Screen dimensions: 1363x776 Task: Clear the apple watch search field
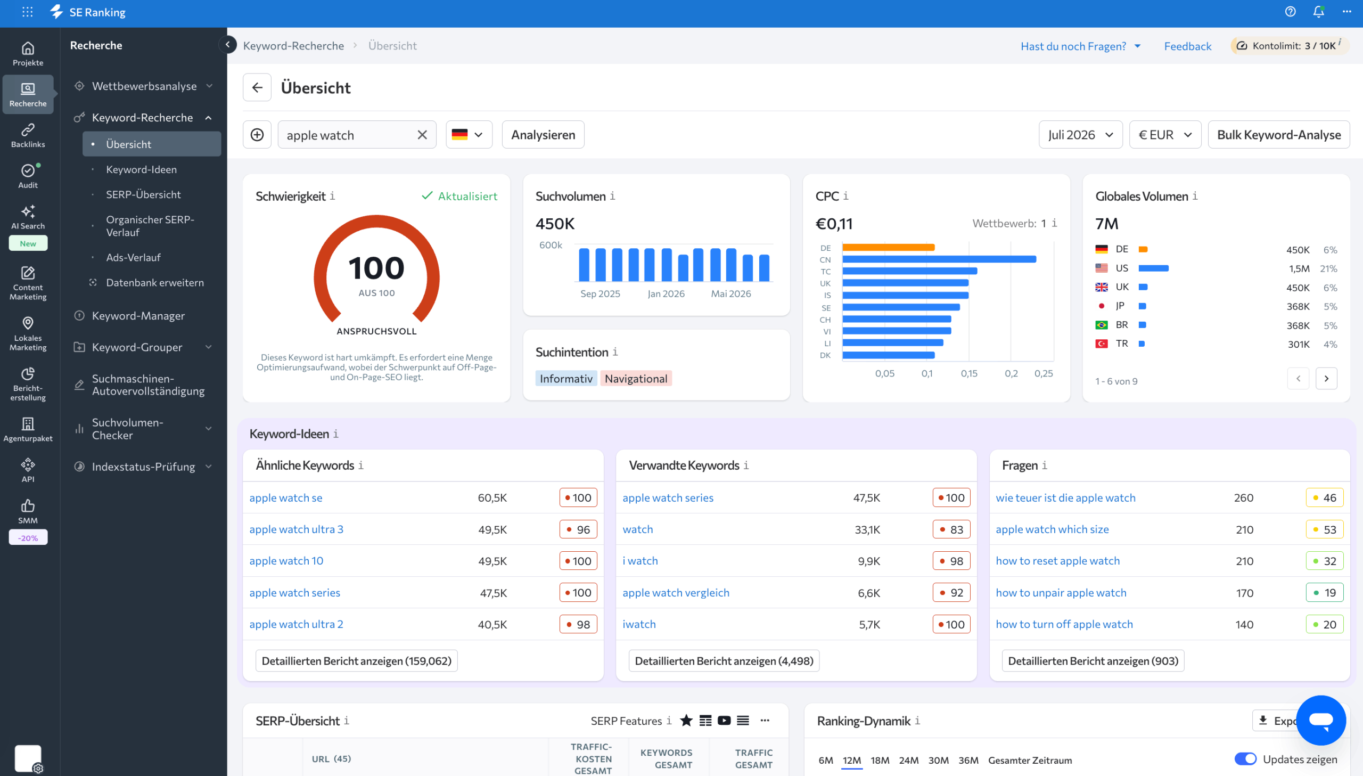coord(422,135)
